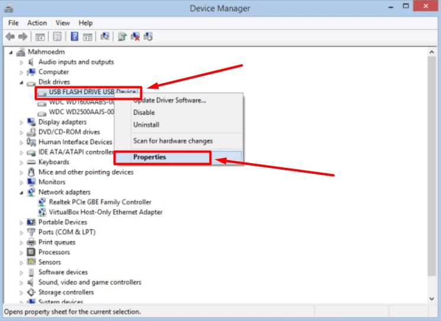Screen dimensions: 441x321
Task: Click the Sensors category icon
Action: tap(31, 262)
